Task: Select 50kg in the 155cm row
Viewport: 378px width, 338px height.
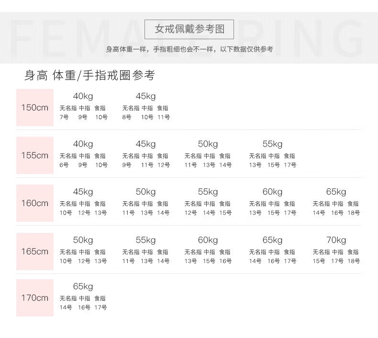Action: (208, 144)
